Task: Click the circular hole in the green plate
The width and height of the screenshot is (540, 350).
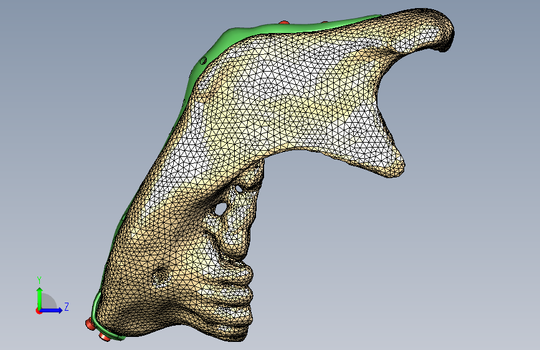Action: click(x=204, y=61)
